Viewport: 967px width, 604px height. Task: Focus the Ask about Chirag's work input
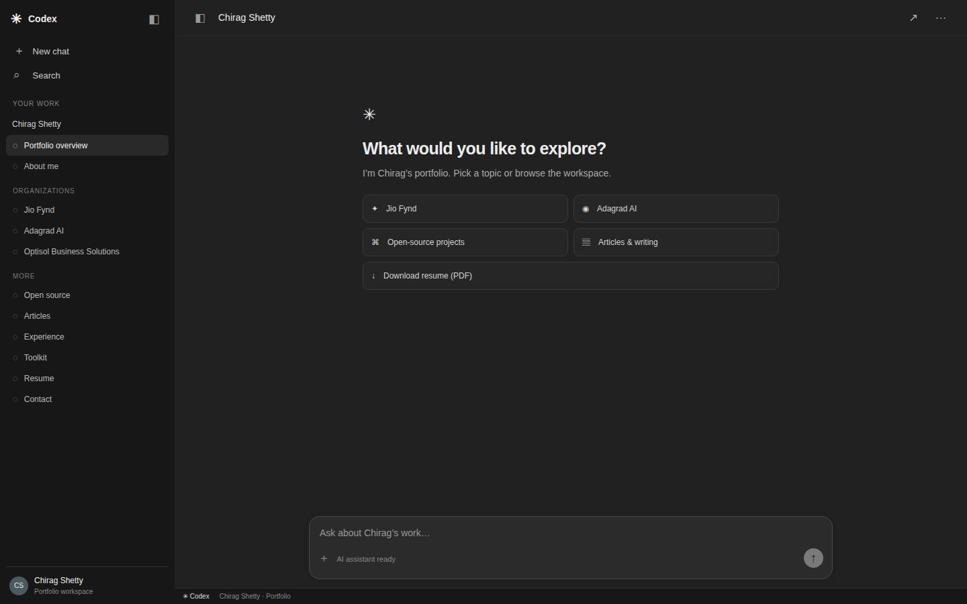tap(571, 533)
